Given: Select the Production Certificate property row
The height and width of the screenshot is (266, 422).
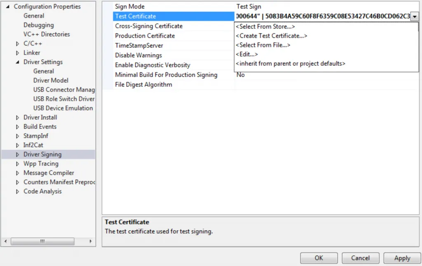Looking at the screenshot, I should 145,36.
